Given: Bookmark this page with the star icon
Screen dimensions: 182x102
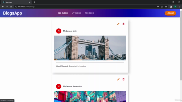Looking at the screenshot, I should tap(166, 7).
